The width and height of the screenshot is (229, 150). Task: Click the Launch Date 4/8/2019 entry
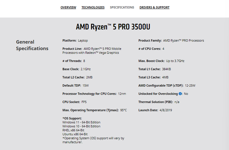point(155,110)
